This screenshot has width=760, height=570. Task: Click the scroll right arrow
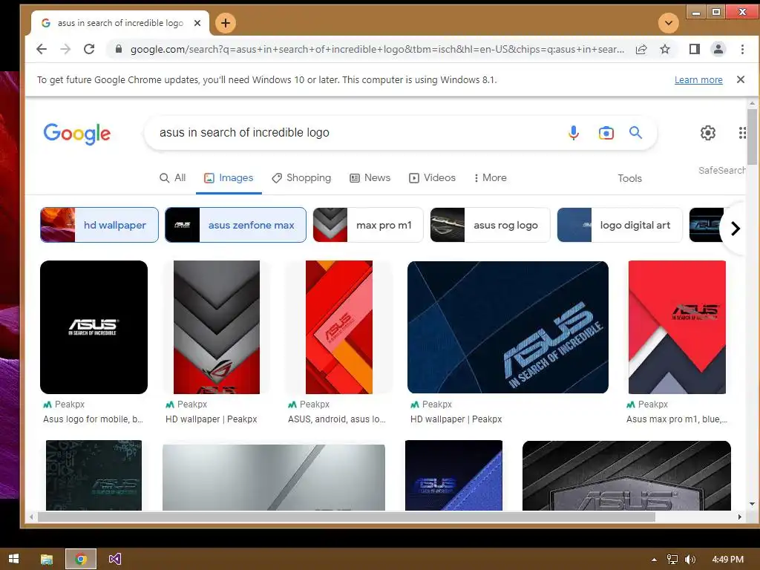coord(740,517)
